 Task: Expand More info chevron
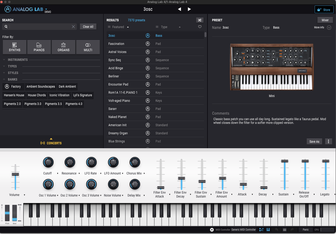[x=329, y=28]
